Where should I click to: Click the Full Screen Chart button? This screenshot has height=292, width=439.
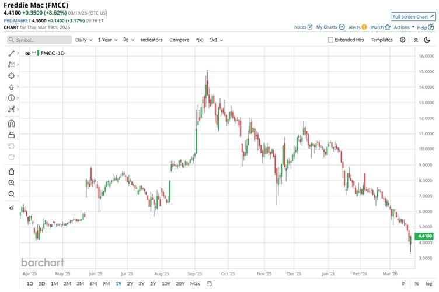click(413, 16)
